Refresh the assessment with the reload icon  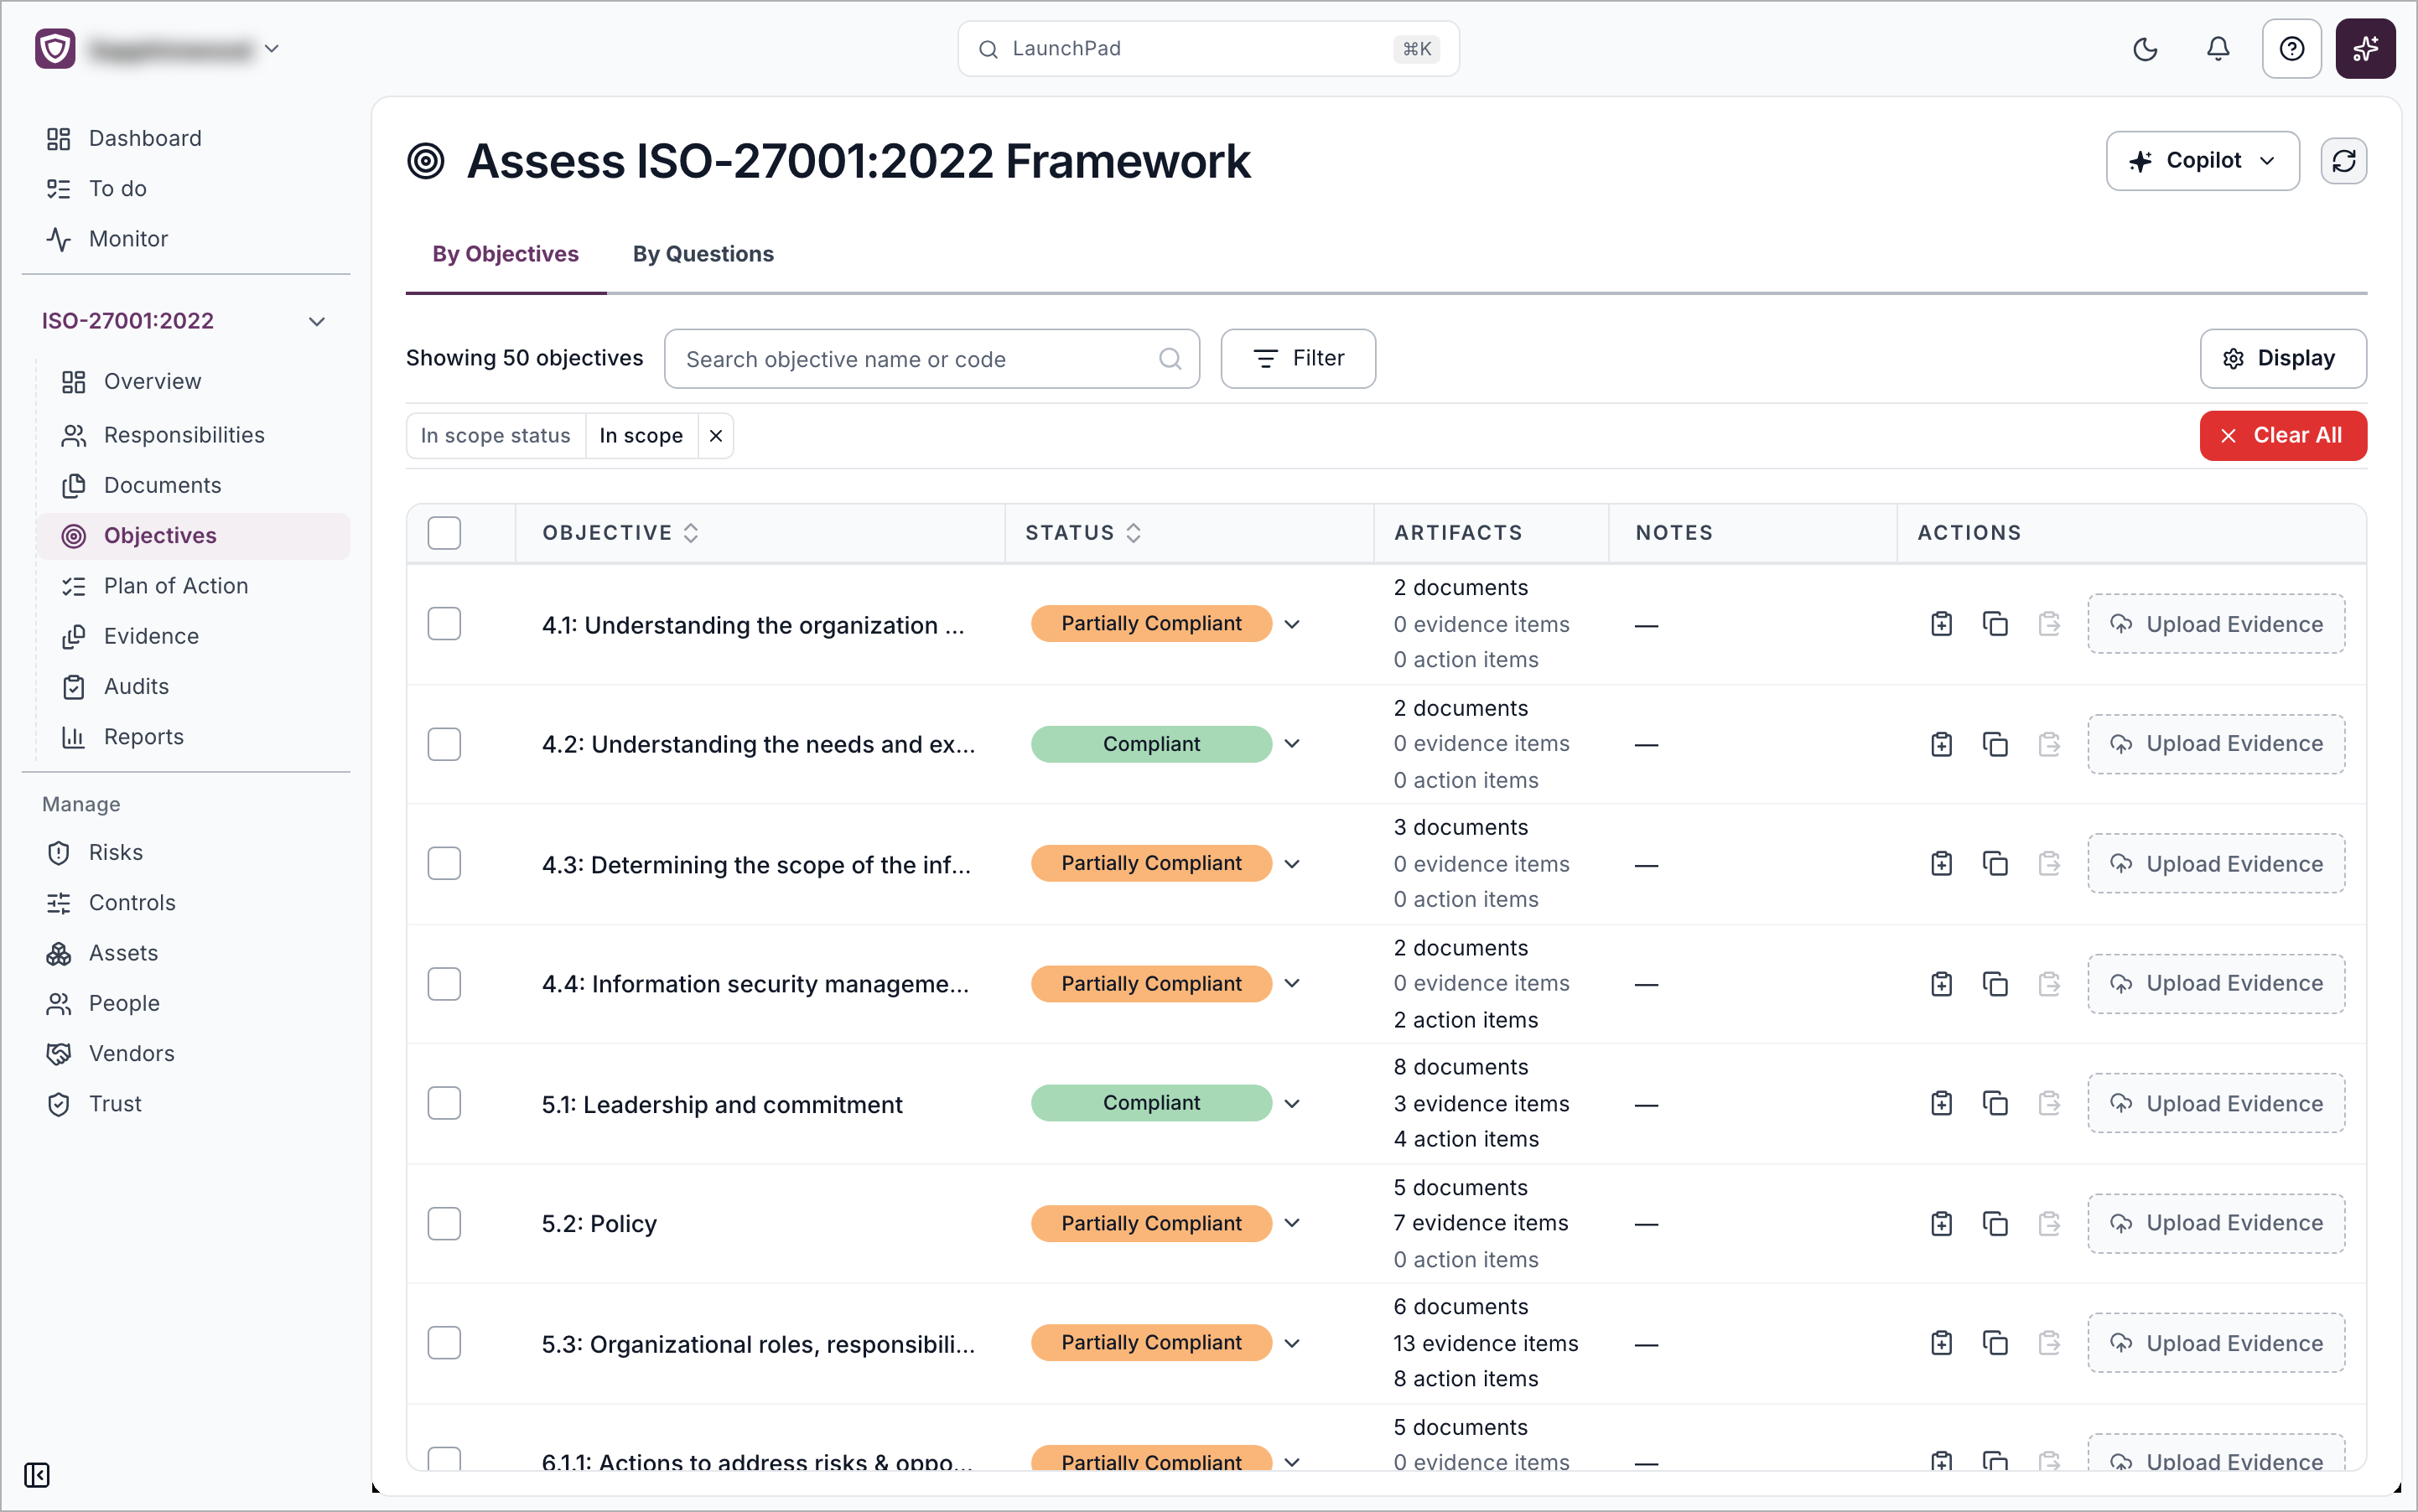click(2344, 161)
